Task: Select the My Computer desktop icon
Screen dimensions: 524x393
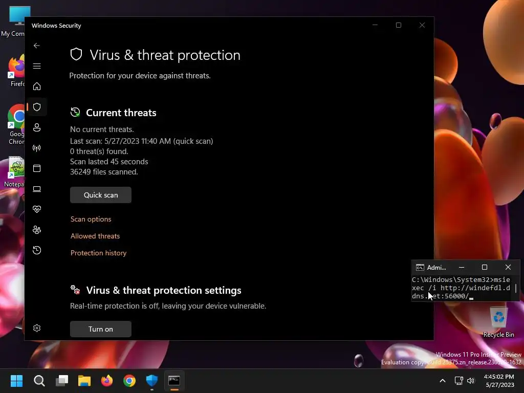Action: pos(13,20)
